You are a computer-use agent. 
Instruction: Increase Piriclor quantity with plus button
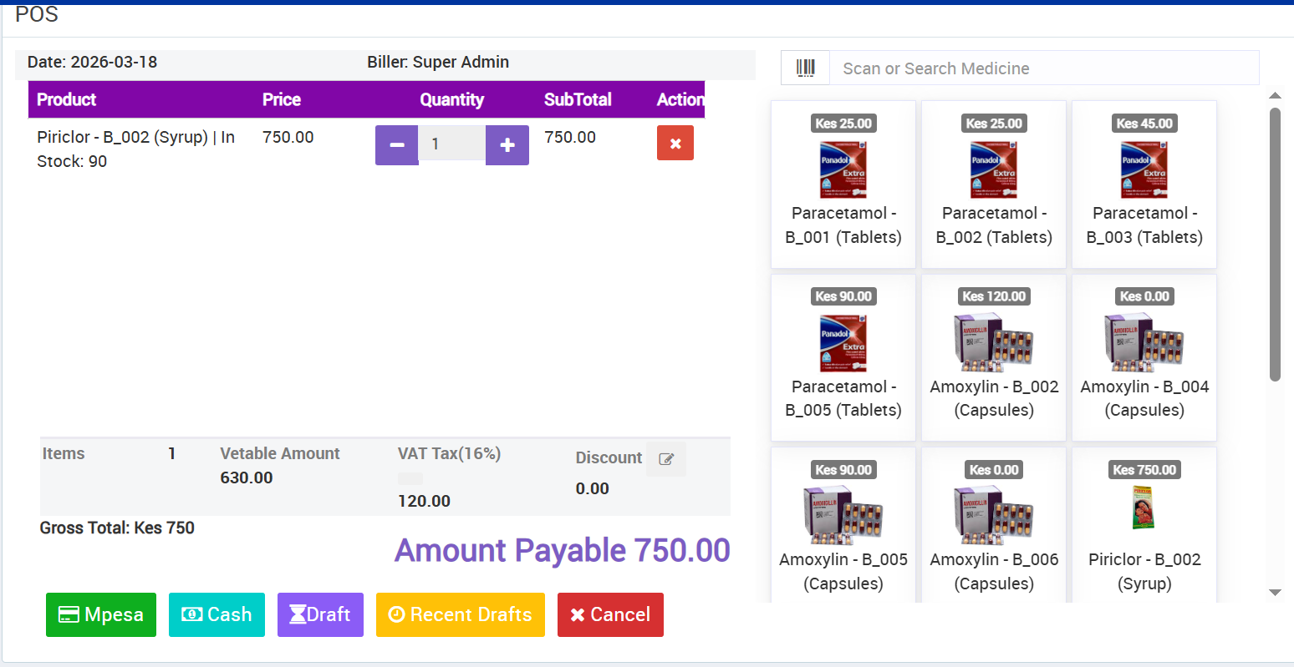pos(507,145)
